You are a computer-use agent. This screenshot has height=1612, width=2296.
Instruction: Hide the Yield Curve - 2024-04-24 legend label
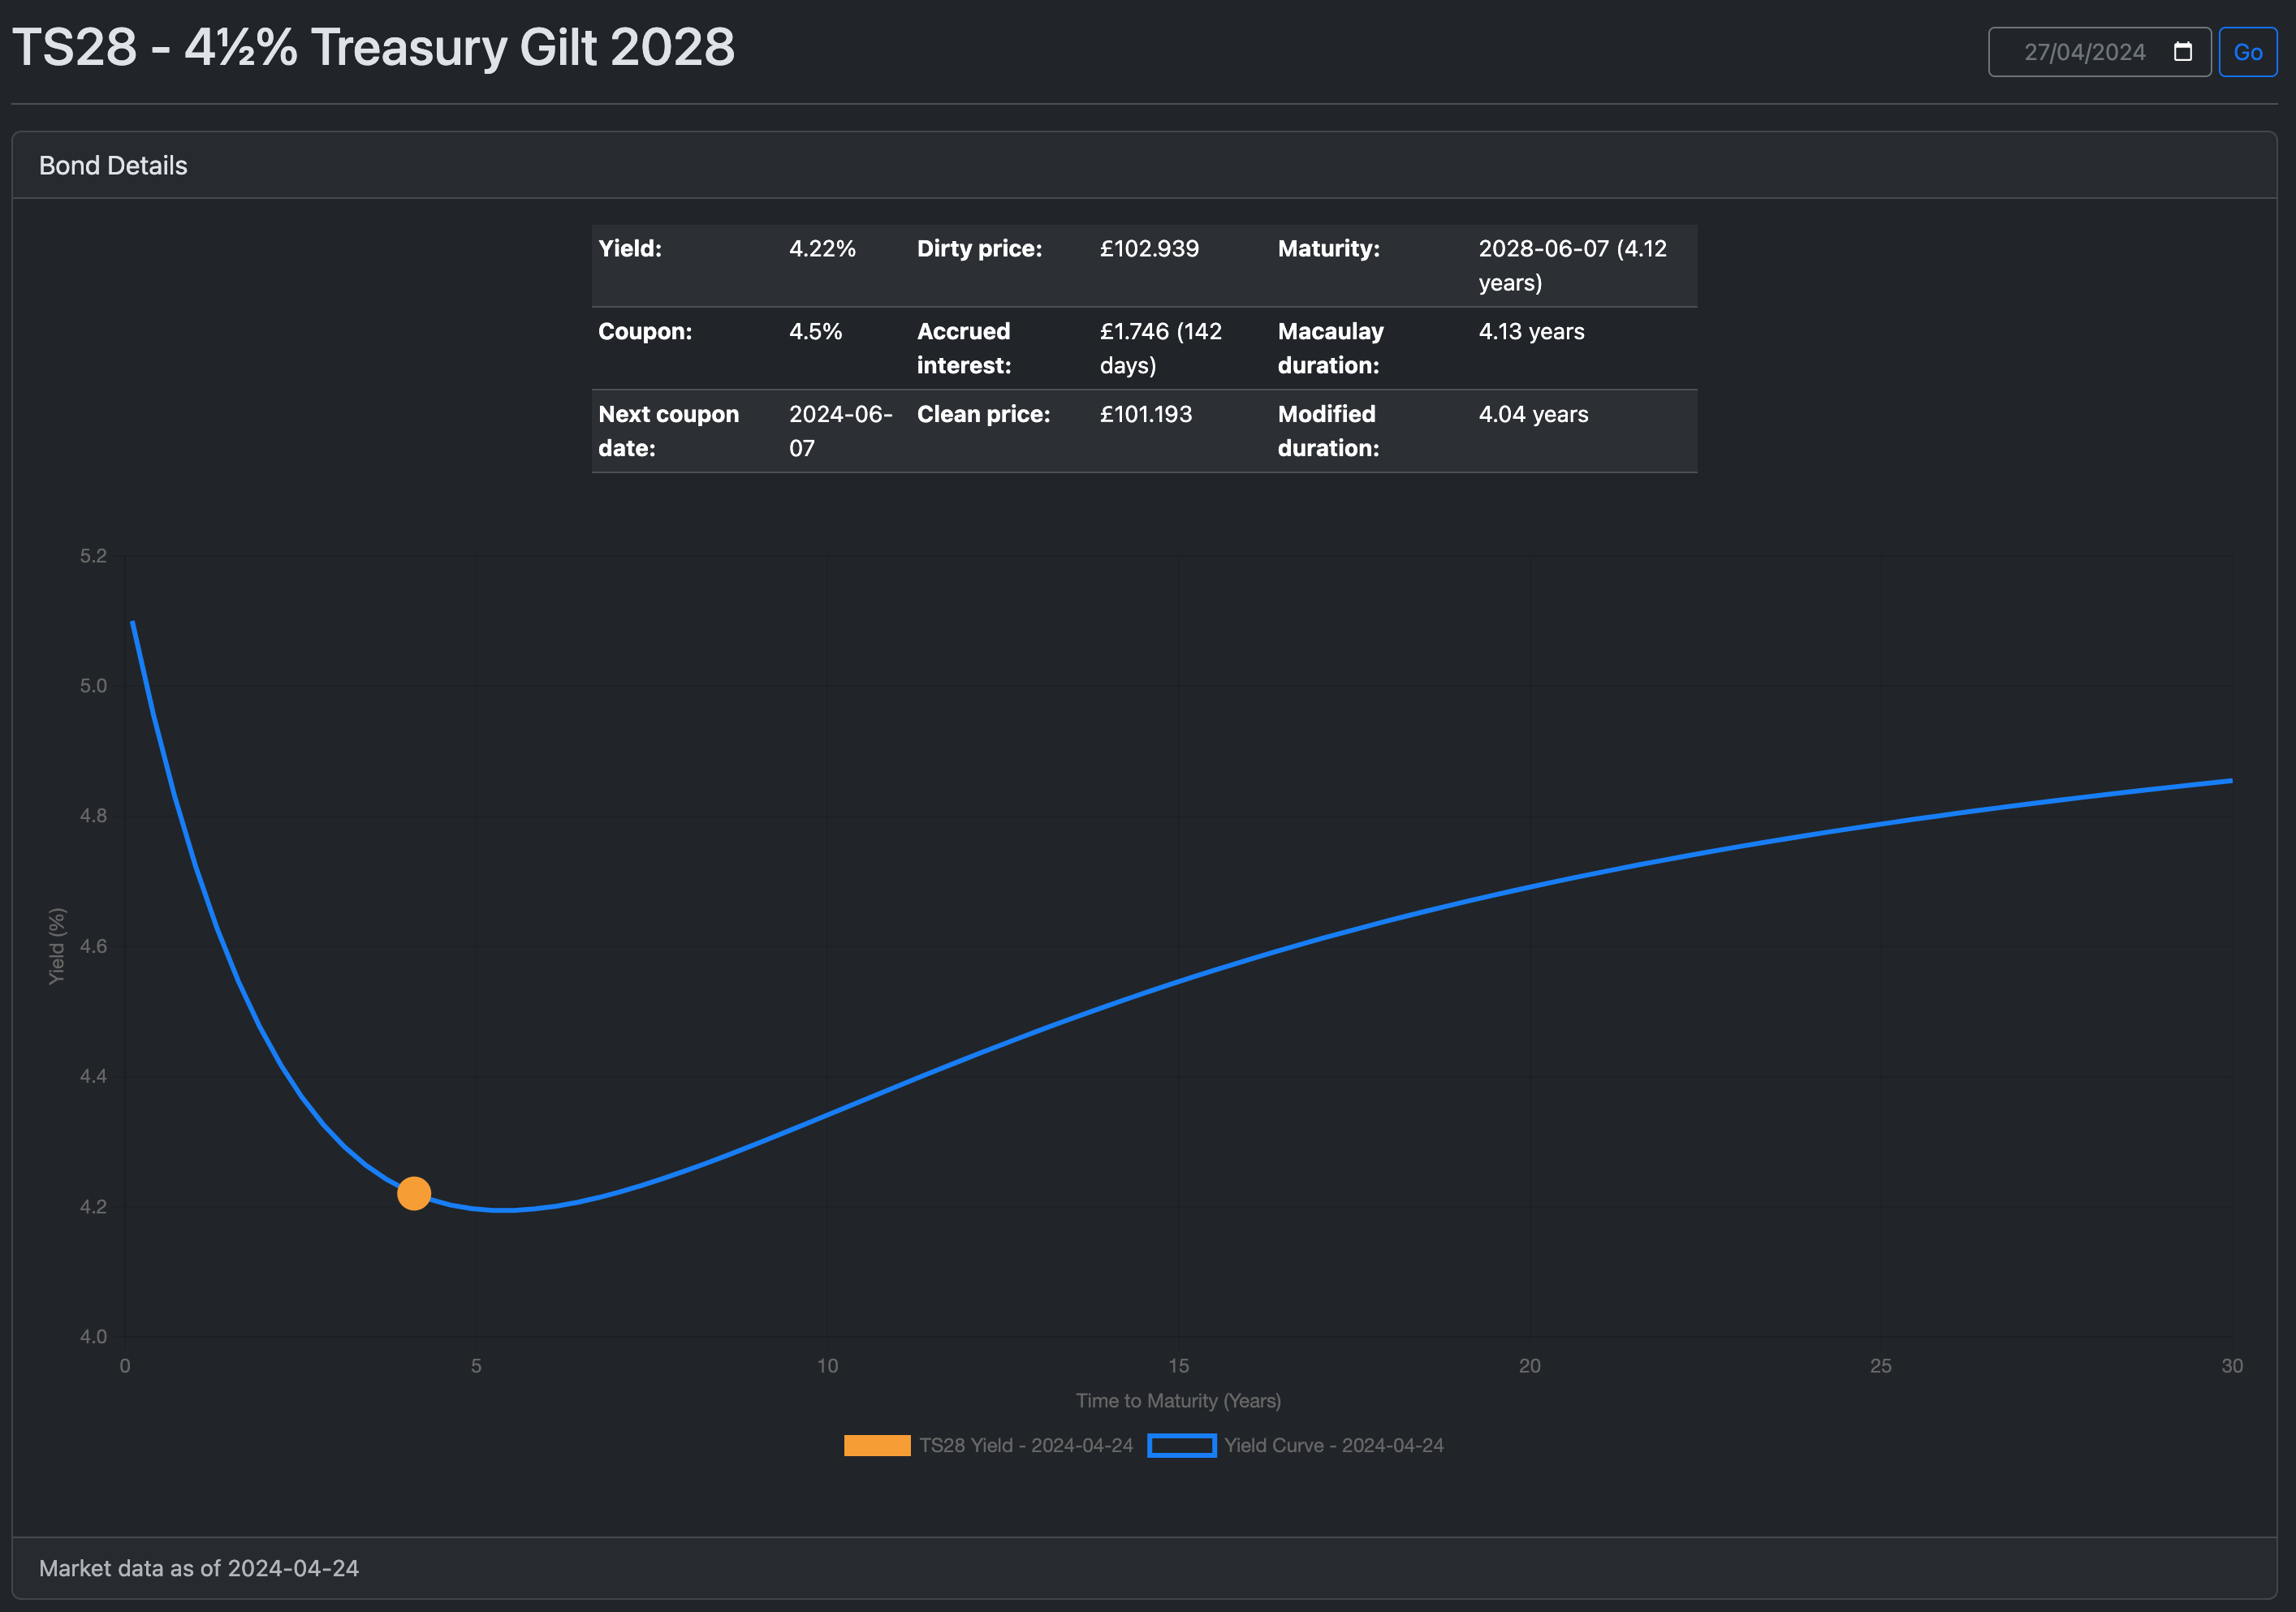(1333, 1445)
